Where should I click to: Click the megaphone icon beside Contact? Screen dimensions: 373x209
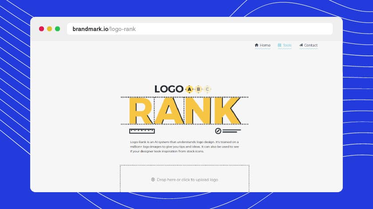pos(301,45)
